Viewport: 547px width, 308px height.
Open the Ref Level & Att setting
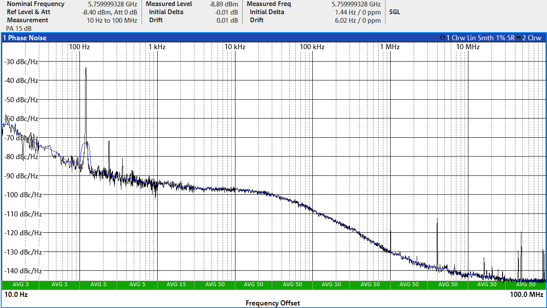(29, 12)
